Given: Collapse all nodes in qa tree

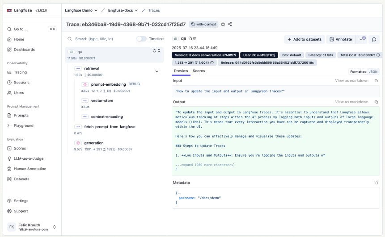Looking at the screenshot, I should [159, 51].
